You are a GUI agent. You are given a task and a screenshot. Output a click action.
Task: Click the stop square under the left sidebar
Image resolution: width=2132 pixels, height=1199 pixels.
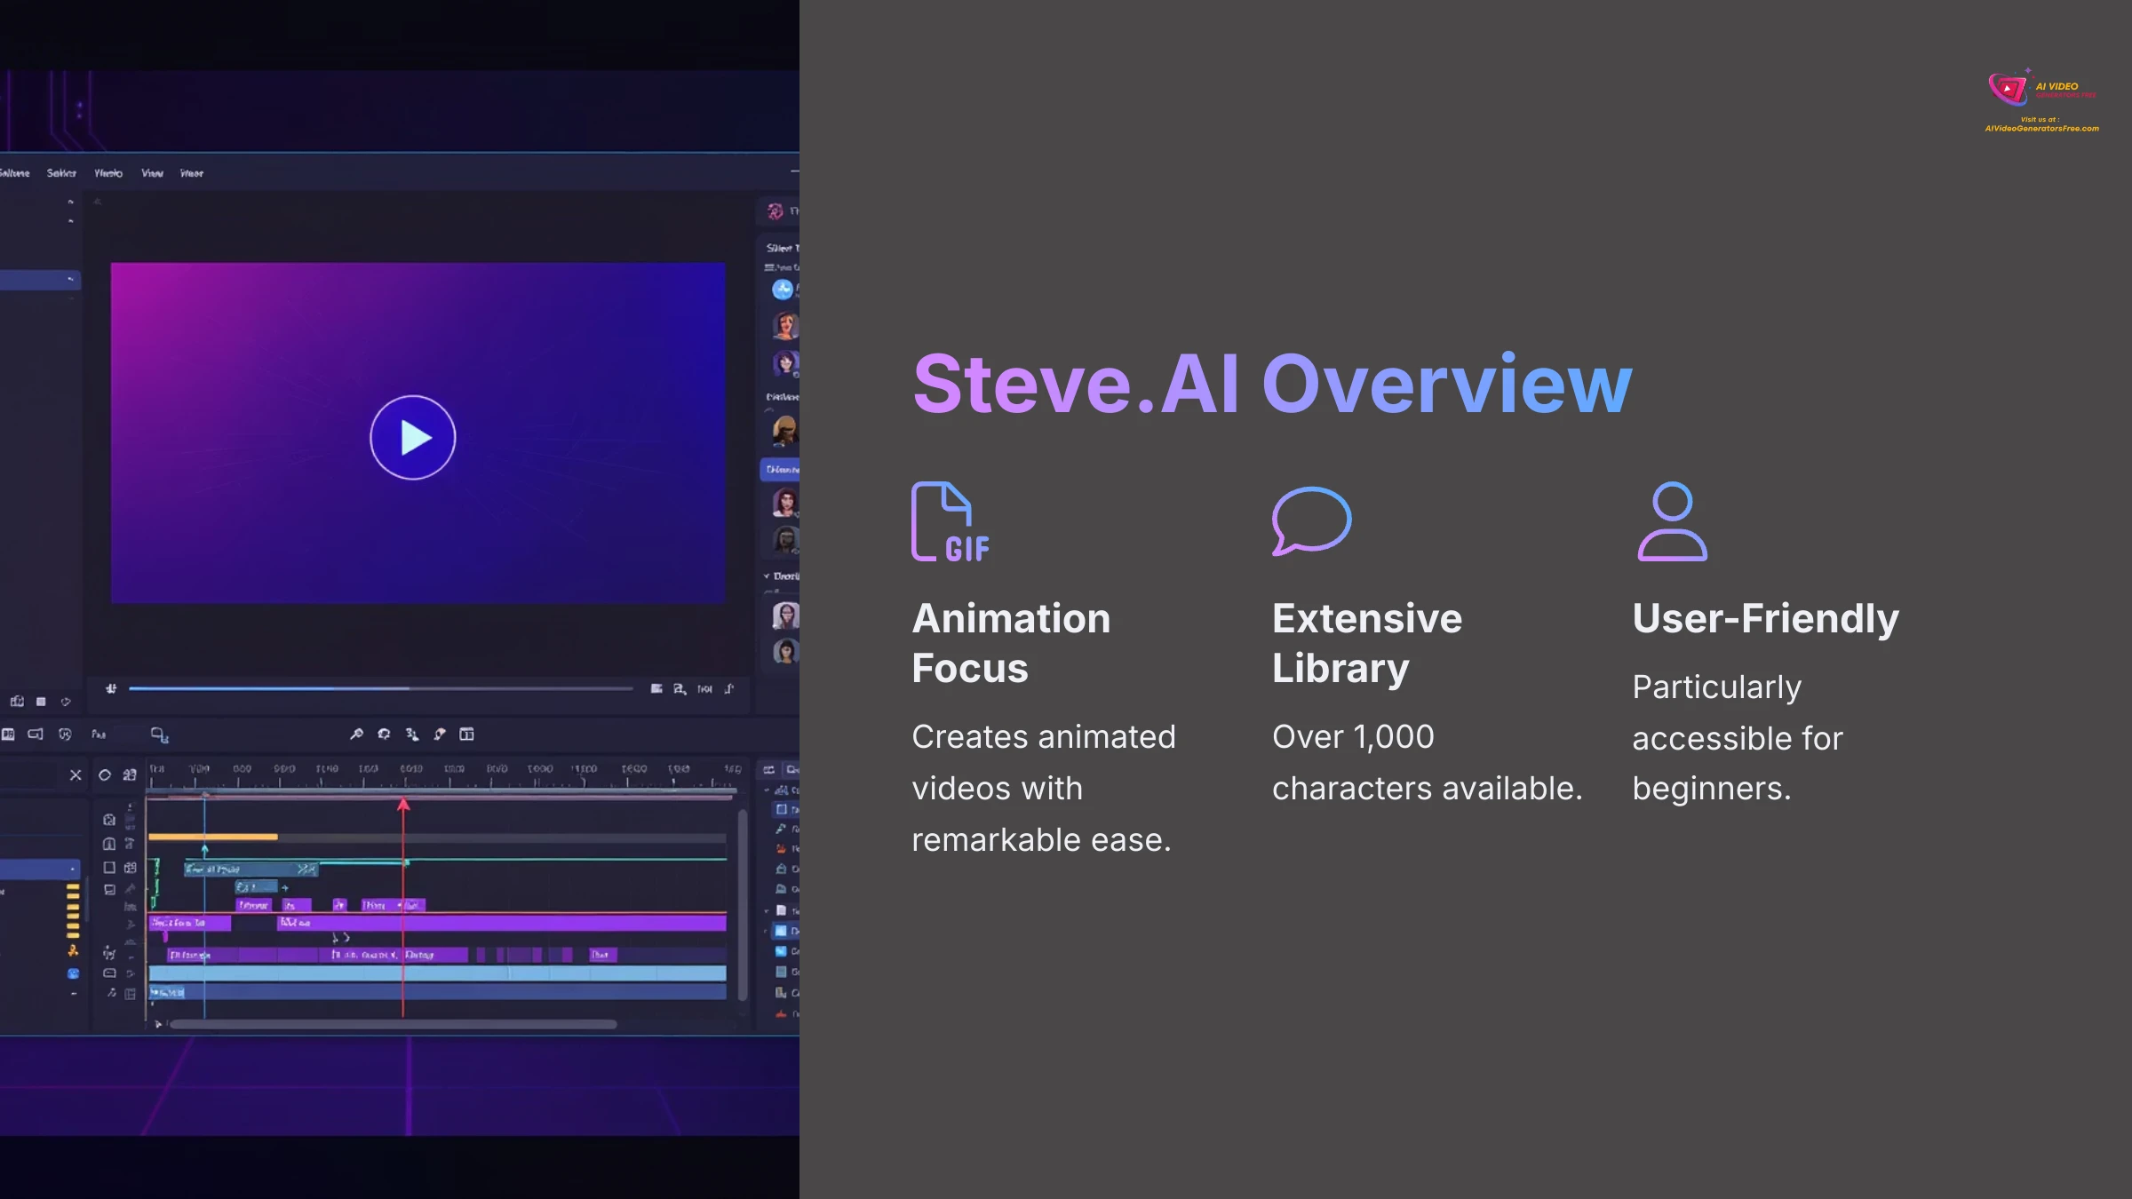pos(41,702)
